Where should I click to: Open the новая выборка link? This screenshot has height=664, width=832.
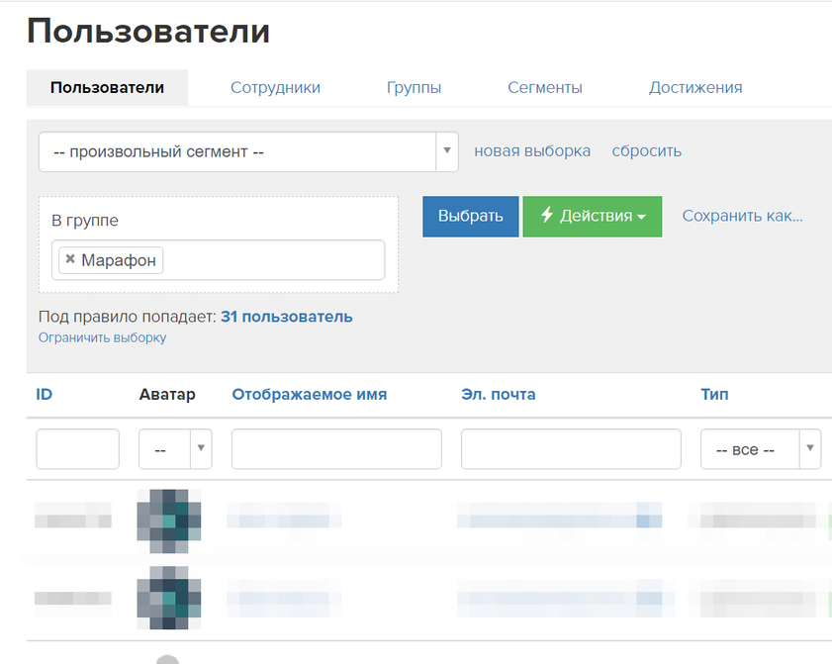(532, 150)
